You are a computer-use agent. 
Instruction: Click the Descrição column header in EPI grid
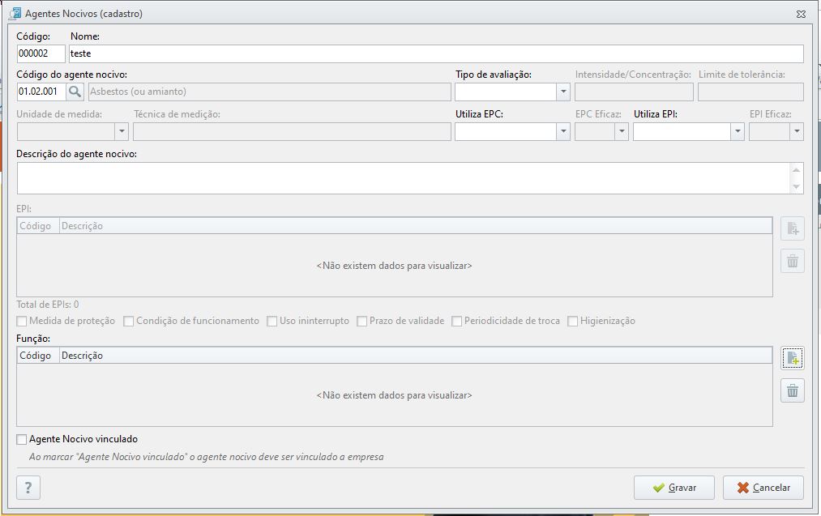[x=416, y=226]
